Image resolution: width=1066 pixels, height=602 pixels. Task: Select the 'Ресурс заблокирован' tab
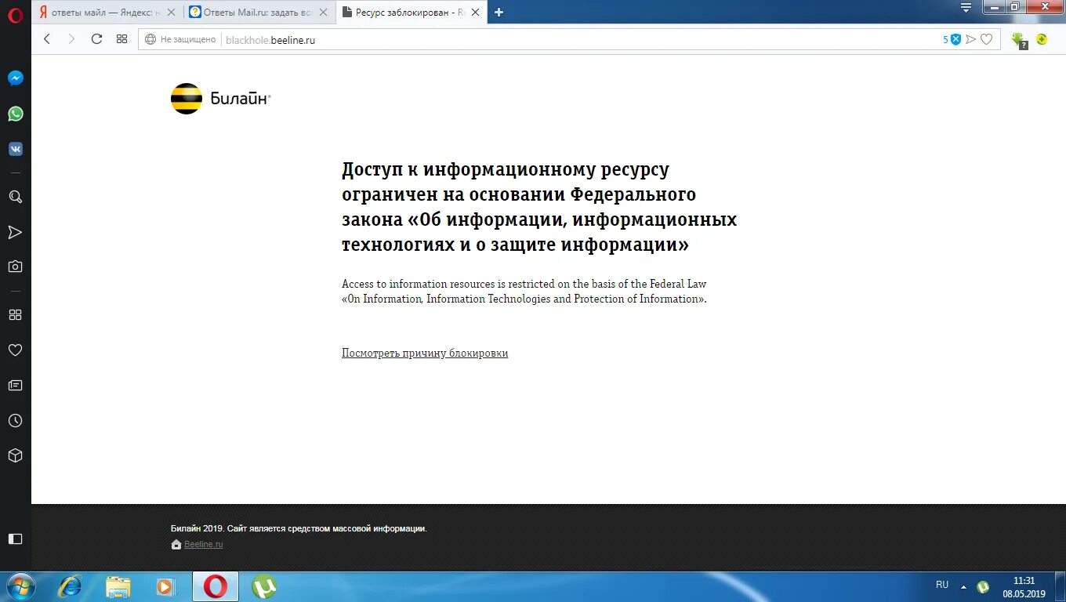412,13
